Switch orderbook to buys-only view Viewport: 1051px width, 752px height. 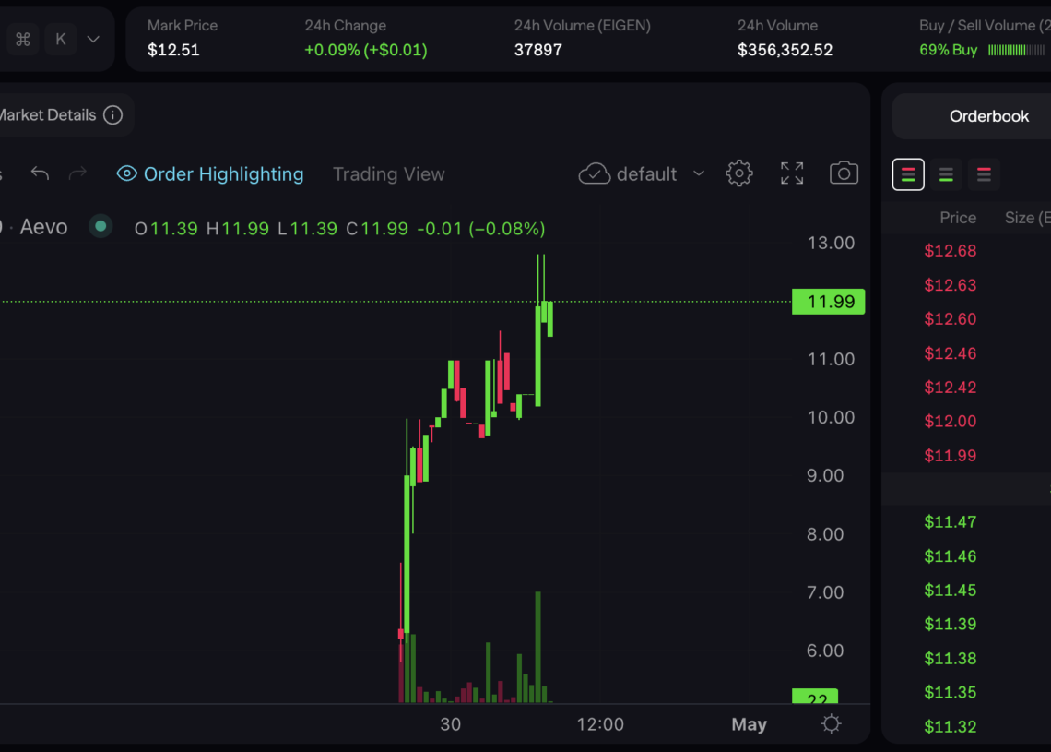pyautogui.click(x=946, y=174)
